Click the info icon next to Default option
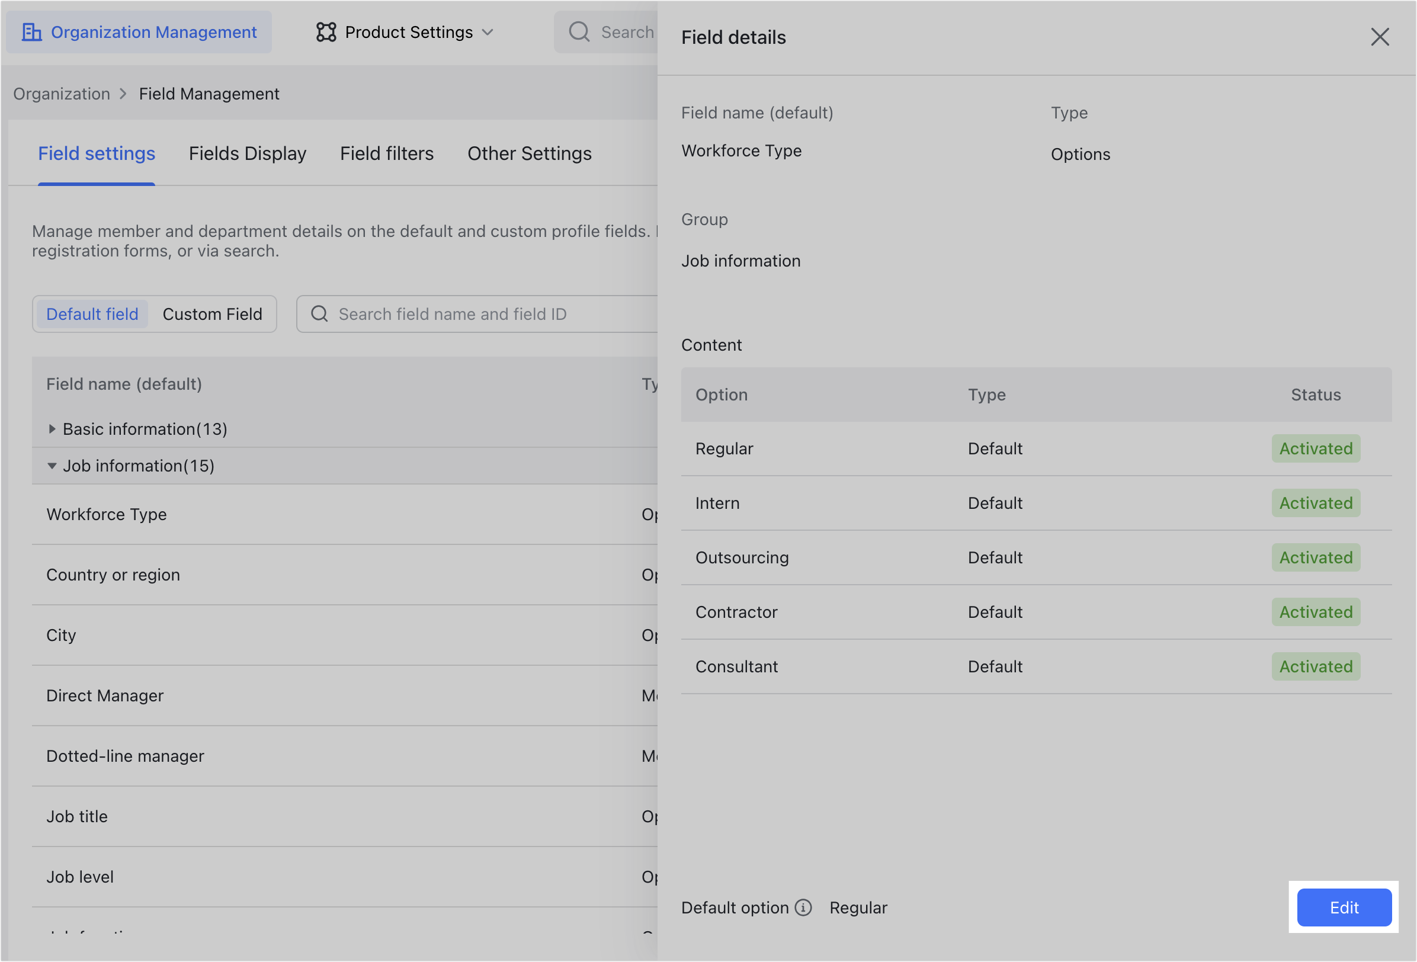This screenshot has width=1417, height=962. (804, 908)
